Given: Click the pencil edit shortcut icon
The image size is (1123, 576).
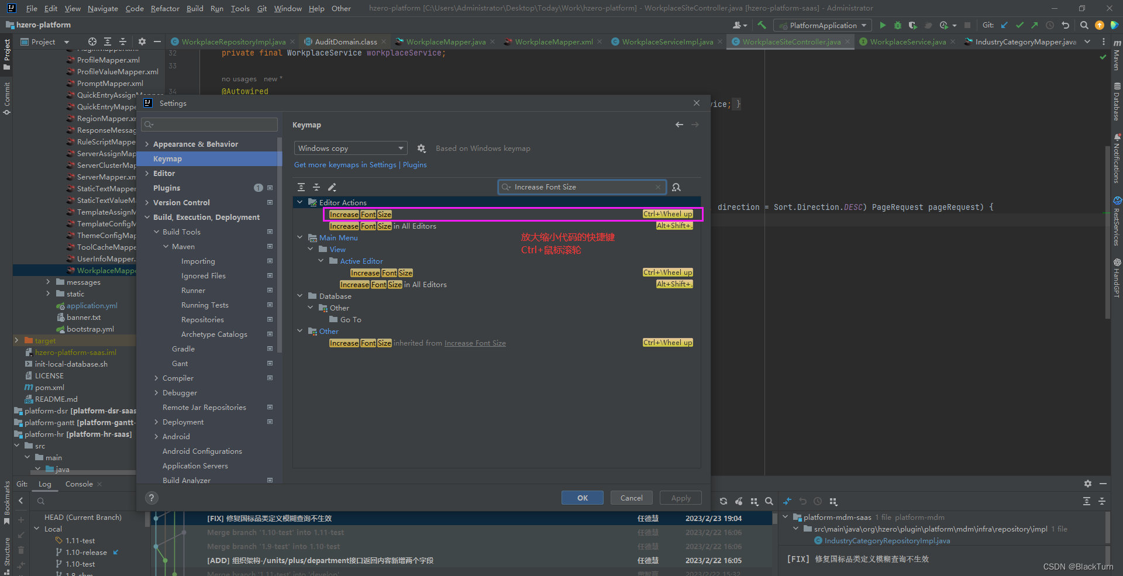Looking at the screenshot, I should (x=332, y=187).
